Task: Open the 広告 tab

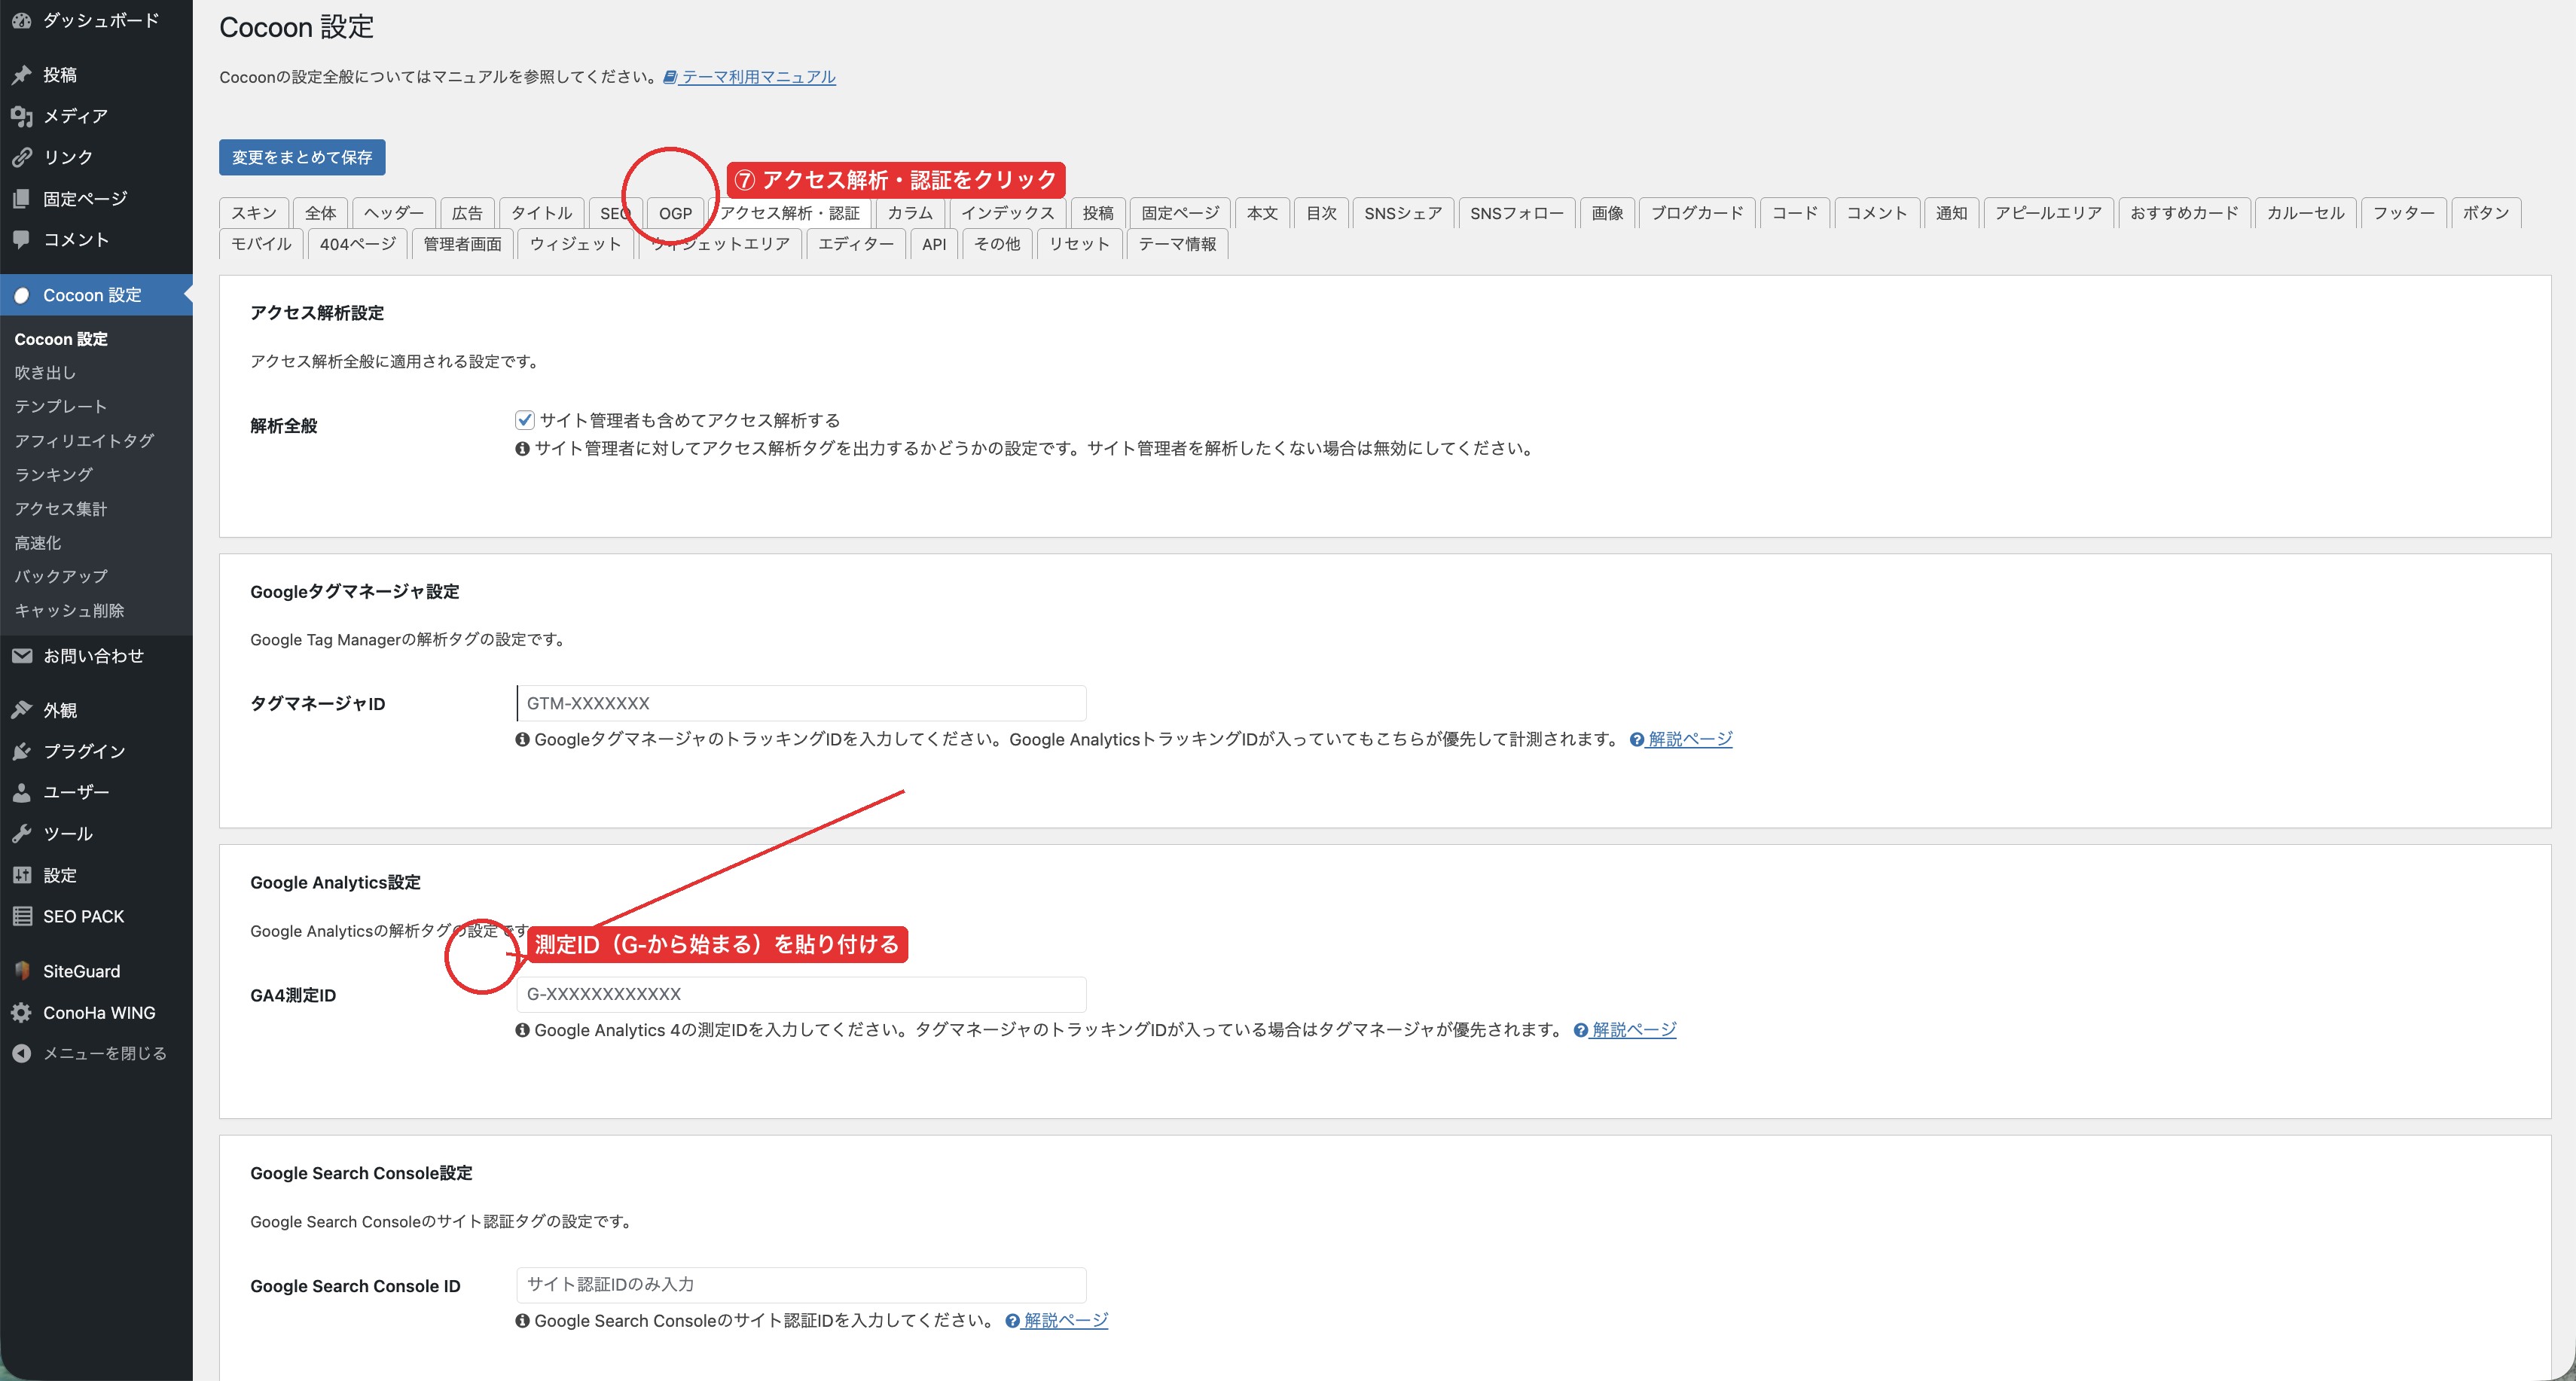Action: [x=467, y=213]
